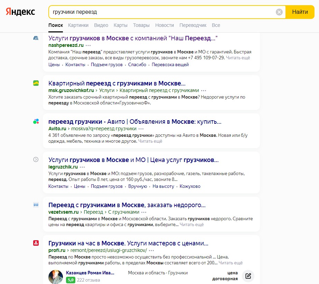Viewport: 319px width, 284px height.
Task: Click the nashpereezd.ru site favicon
Action: [x=36, y=38]
